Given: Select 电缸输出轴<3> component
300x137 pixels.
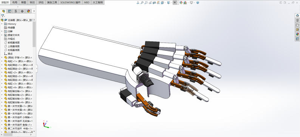Looking at the screenshot, I should pyautogui.click(x=19, y=99).
